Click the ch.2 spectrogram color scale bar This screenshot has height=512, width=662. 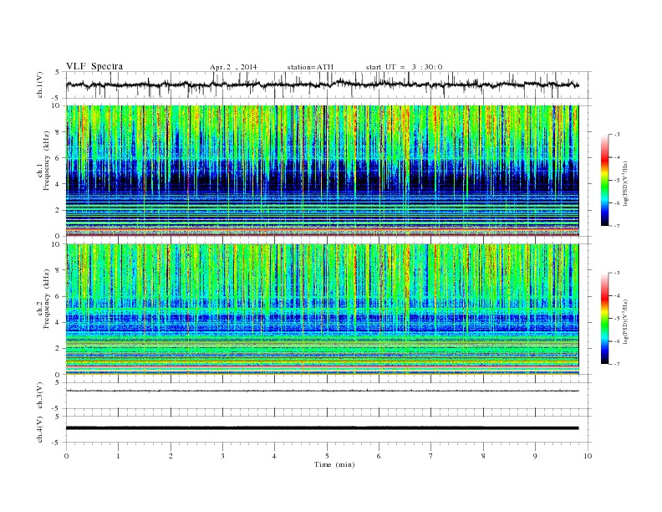(x=604, y=318)
